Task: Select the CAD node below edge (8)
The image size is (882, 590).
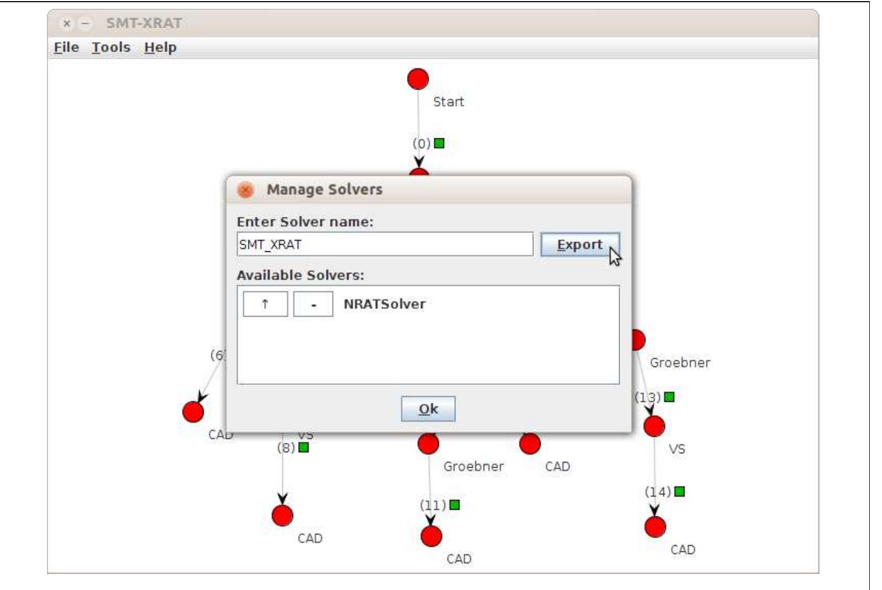Action: [x=282, y=515]
